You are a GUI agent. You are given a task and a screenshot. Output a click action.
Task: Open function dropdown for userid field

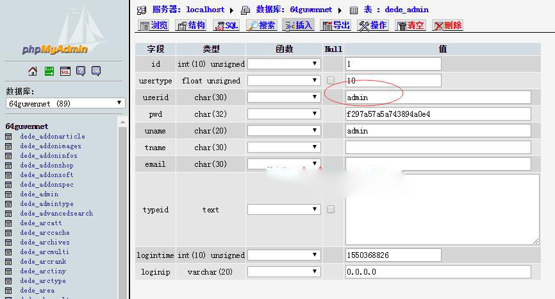pos(284,97)
